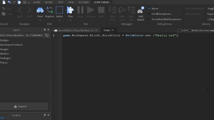The height and width of the screenshot is (120, 214).
Task: Select the Script editor tab
Action: tap(107, 30)
